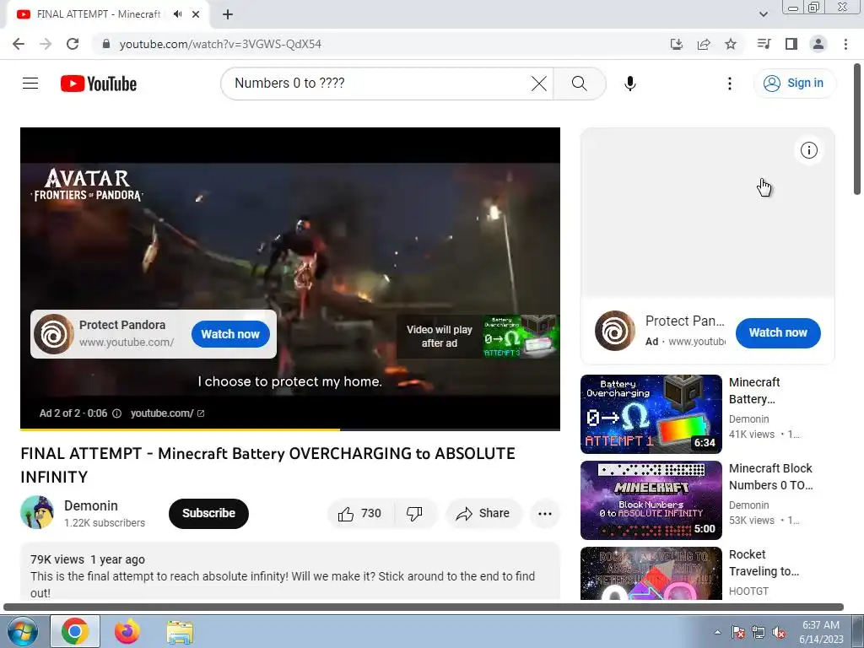Click the Ubisoft logo in sidebar ad
This screenshot has height=648, width=864.
click(x=614, y=331)
